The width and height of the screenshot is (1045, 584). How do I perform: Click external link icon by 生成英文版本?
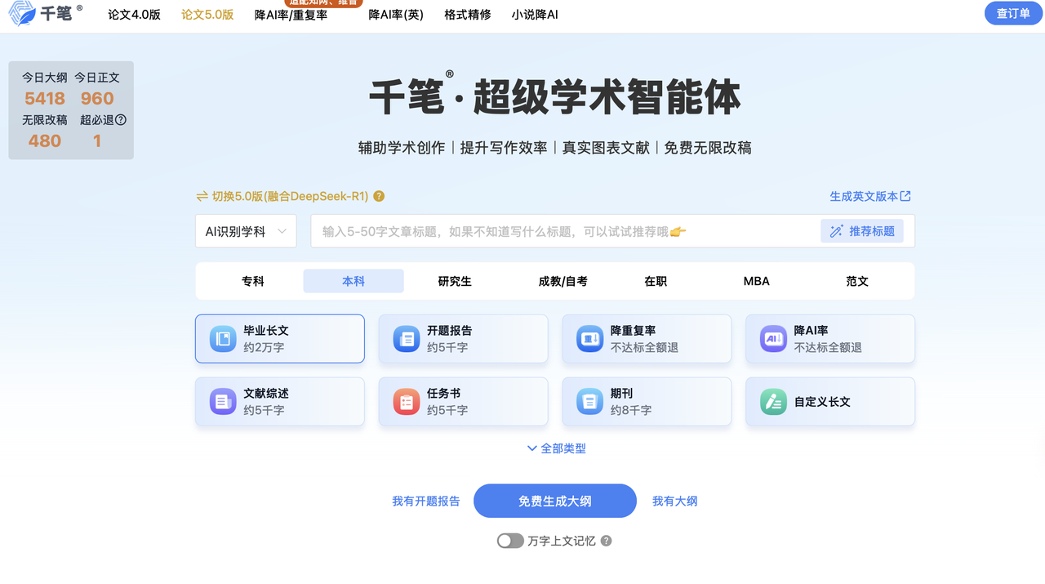pos(905,196)
